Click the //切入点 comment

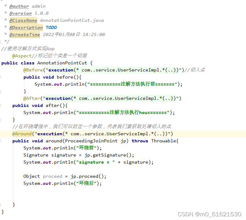195,70
